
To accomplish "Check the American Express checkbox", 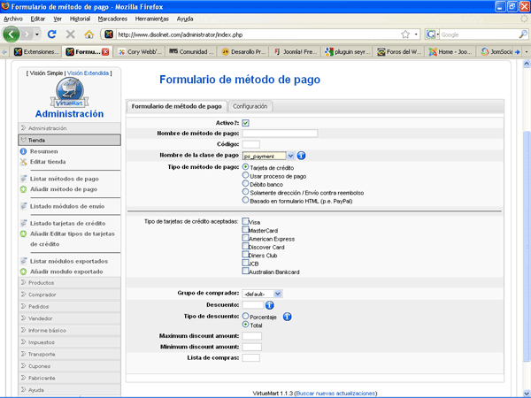I will 245,238.
